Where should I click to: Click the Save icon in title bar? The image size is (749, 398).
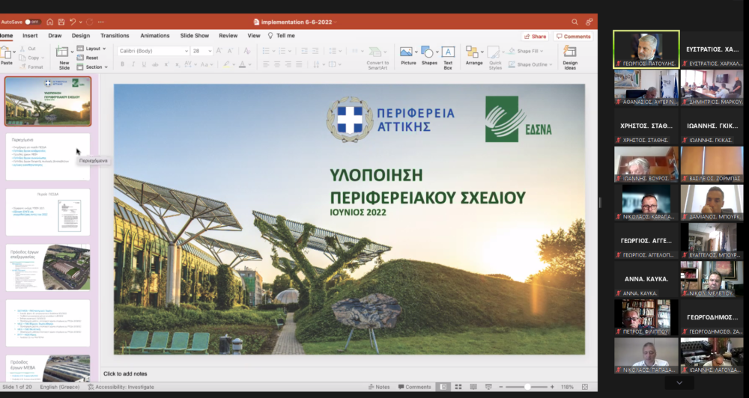coord(61,22)
